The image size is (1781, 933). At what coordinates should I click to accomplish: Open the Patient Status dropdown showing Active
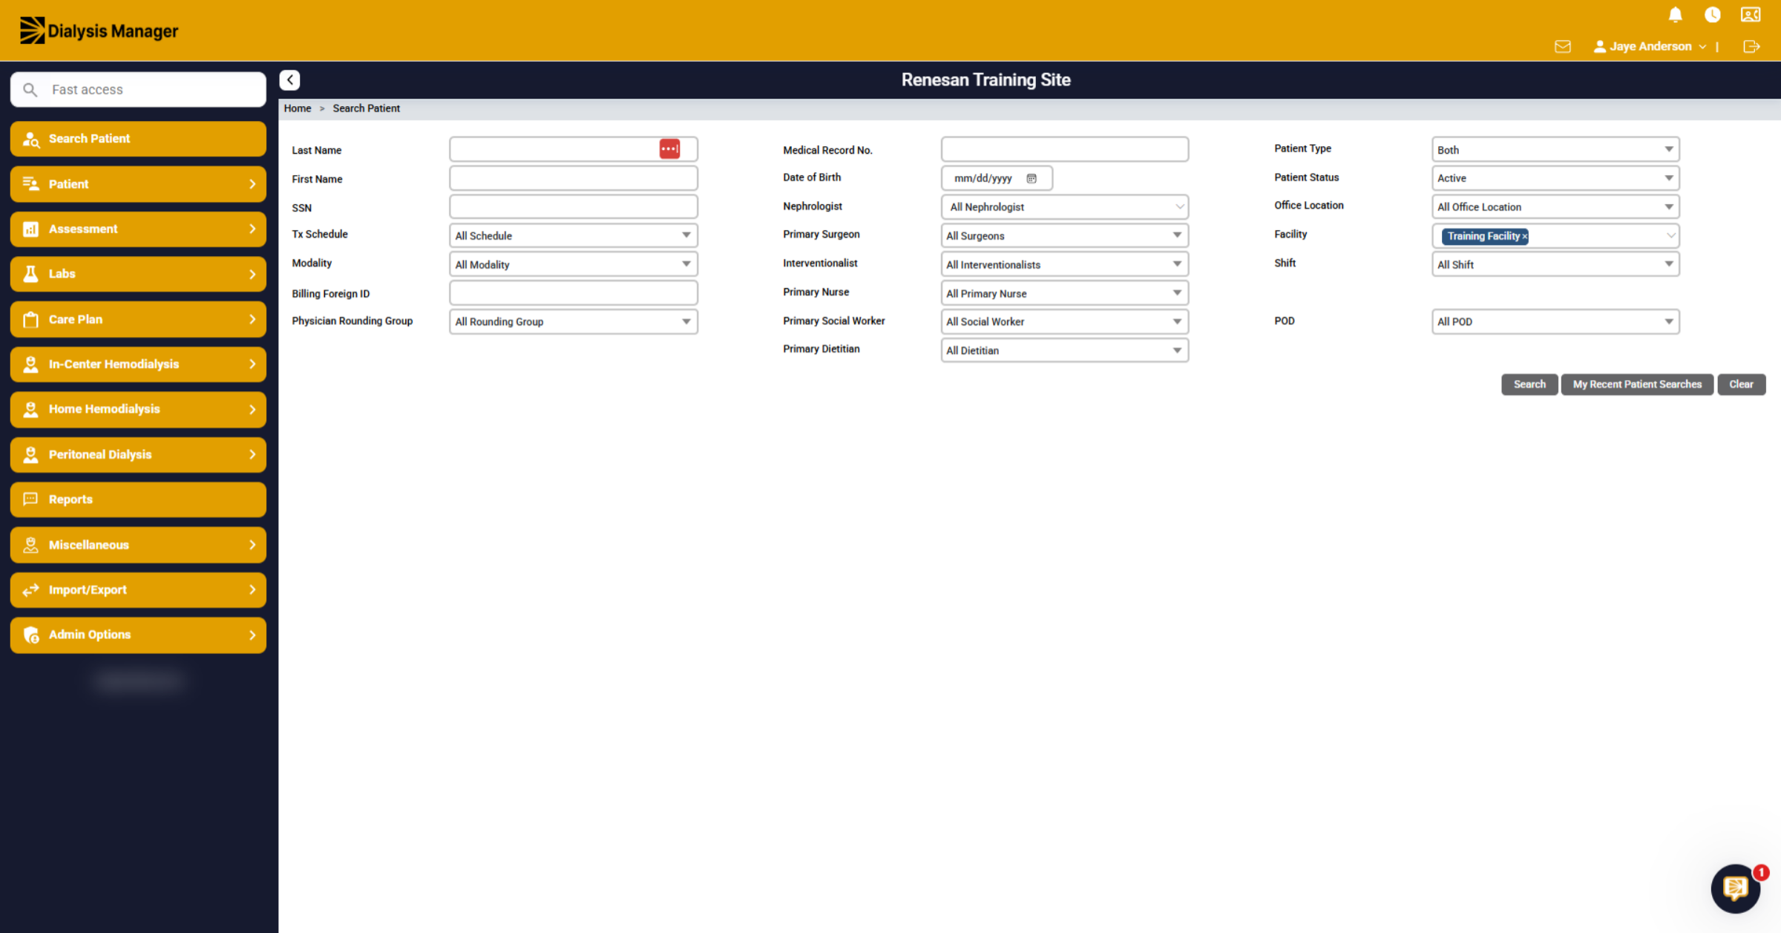tap(1555, 178)
